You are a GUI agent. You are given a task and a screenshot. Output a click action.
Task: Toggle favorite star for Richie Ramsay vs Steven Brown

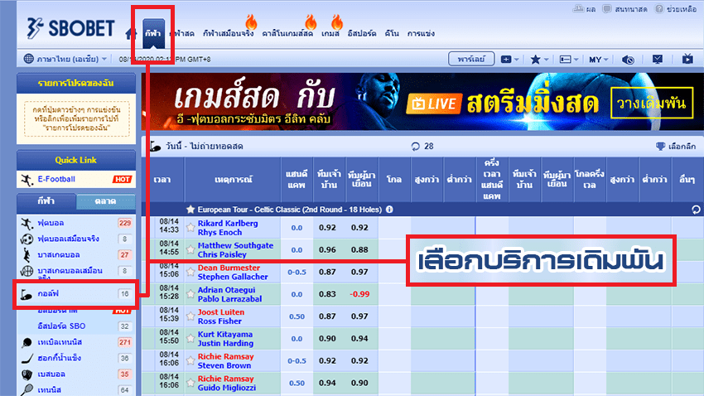[x=190, y=361]
